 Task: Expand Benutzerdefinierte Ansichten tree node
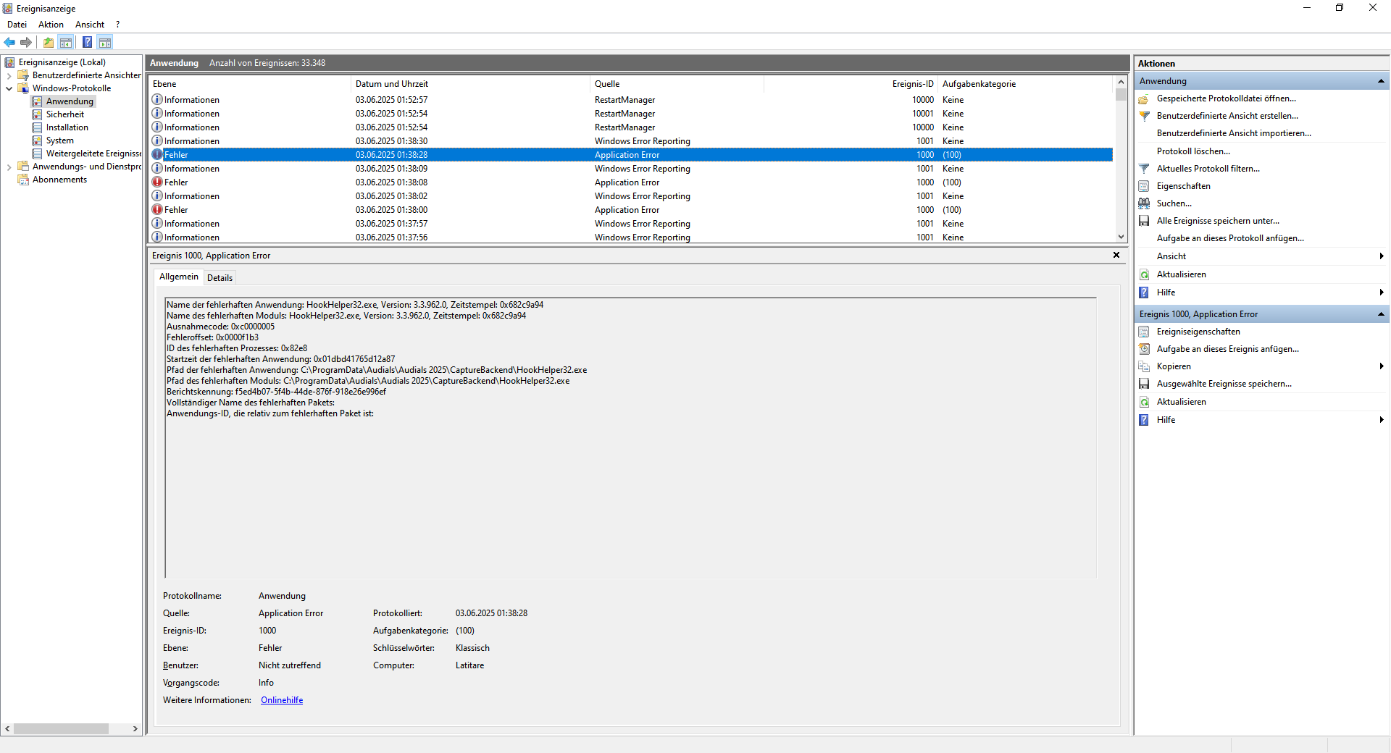(x=9, y=75)
